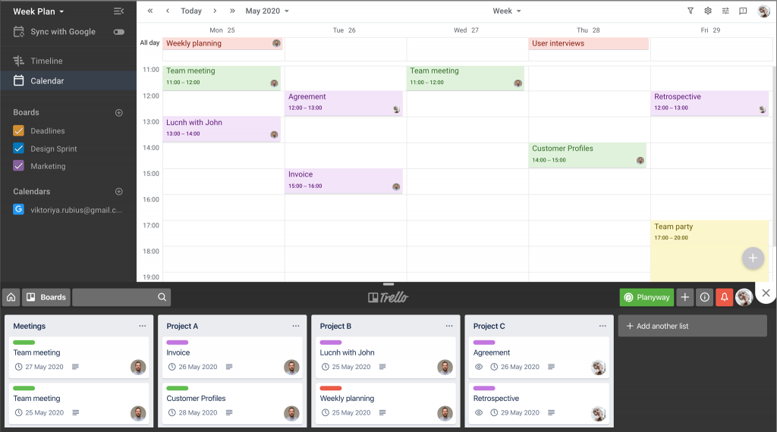Open the red Trello notifications bell
This screenshot has height=432, width=777.
tap(724, 297)
